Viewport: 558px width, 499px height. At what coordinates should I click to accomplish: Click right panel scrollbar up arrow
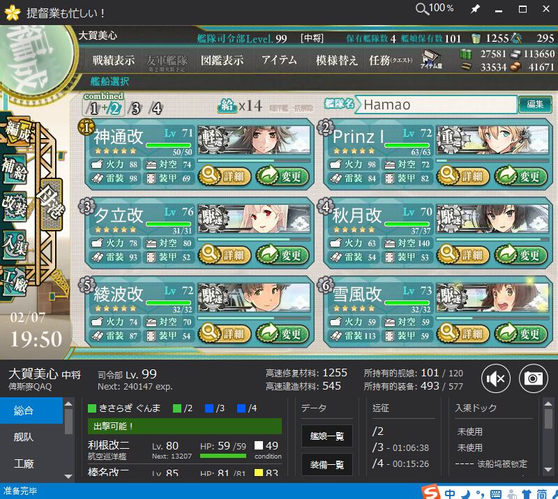[548, 404]
